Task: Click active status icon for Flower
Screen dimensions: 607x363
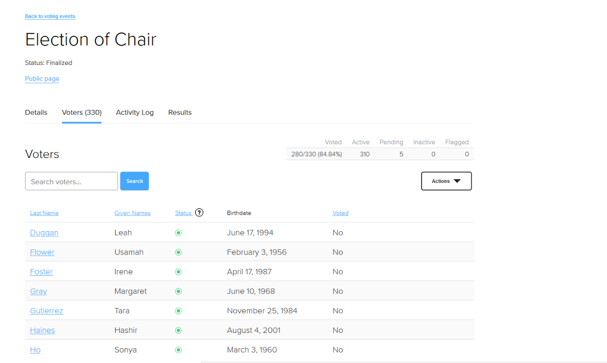Action: click(x=178, y=252)
